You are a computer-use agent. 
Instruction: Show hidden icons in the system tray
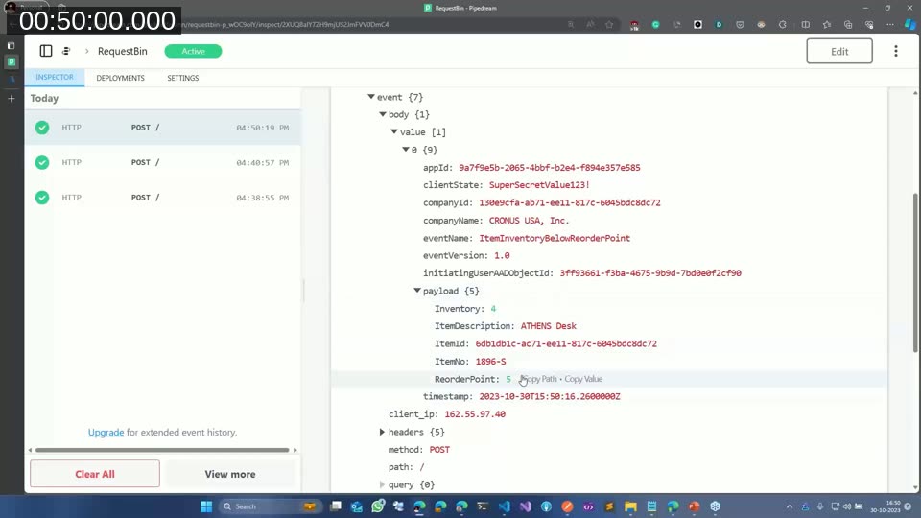coord(790,506)
